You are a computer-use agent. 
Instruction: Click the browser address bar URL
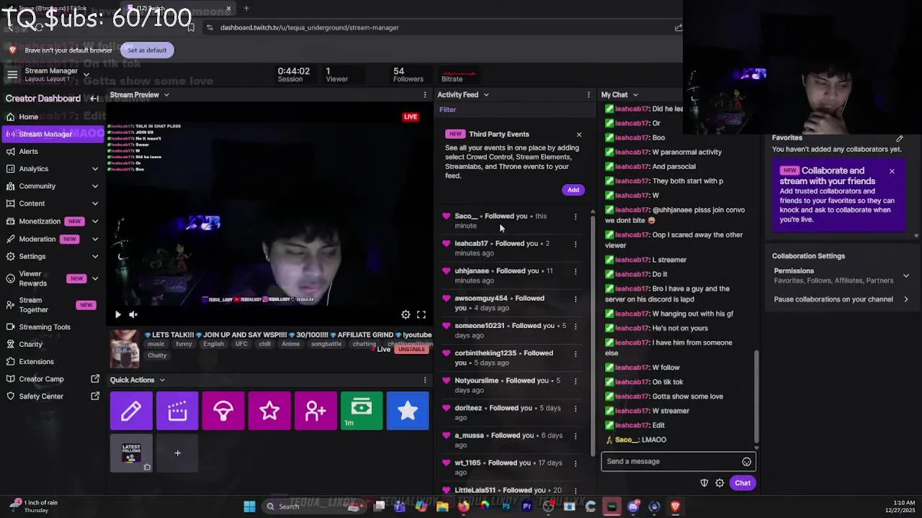pyautogui.click(x=310, y=27)
